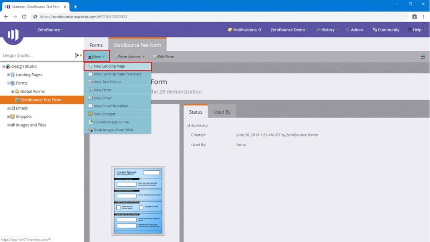This screenshot has height=242, width=430.
Task: Click the New Form icon in menu
Action: pyautogui.click(x=90, y=90)
